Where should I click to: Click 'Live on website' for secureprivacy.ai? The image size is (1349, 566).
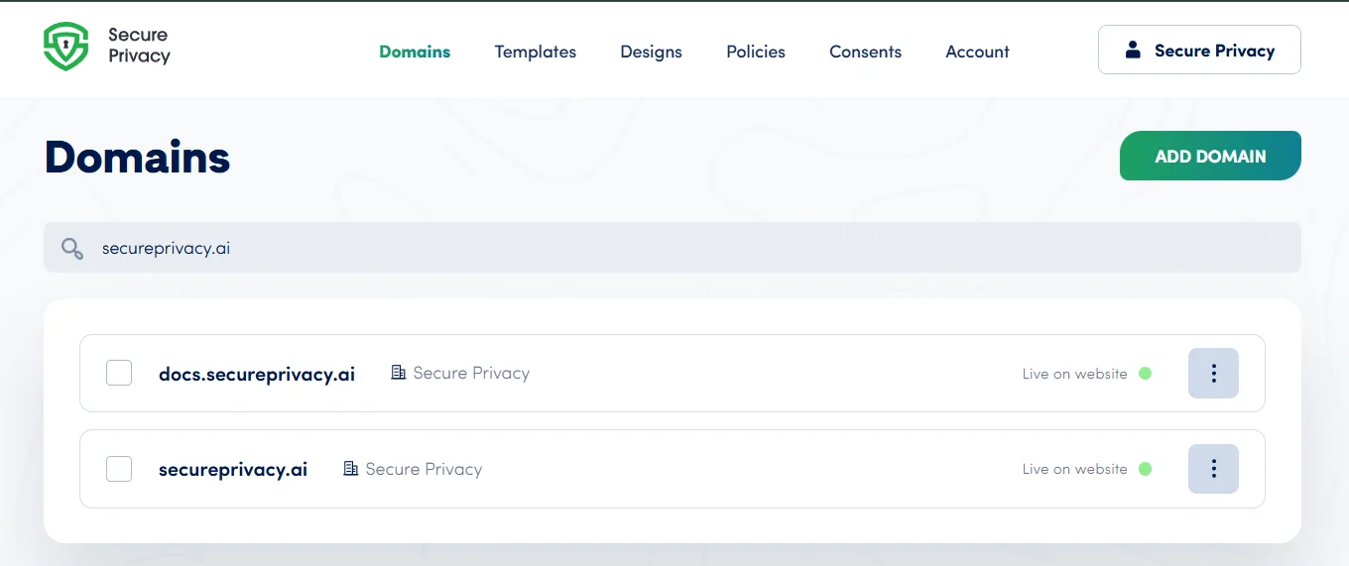pyautogui.click(x=1075, y=469)
